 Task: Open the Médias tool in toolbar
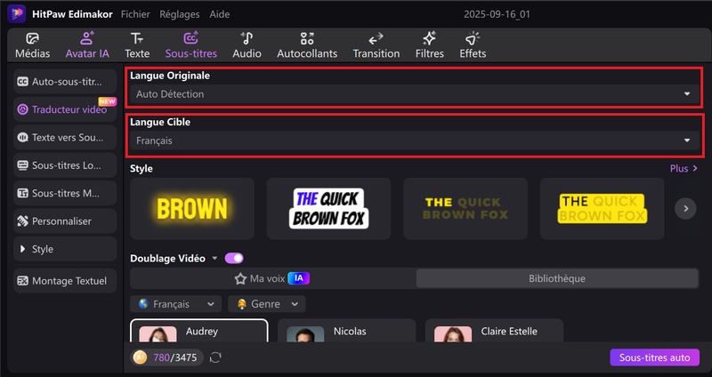[32, 45]
